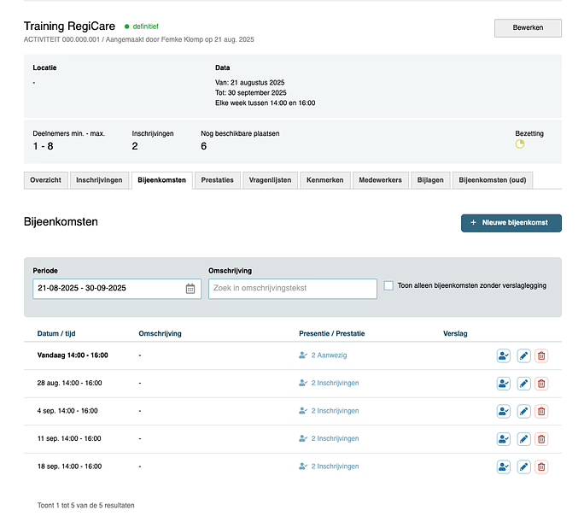Click the Omschrijving search text field
Image resolution: width=584 pixels, height=528 pixels.
click(x=292, y=289)
